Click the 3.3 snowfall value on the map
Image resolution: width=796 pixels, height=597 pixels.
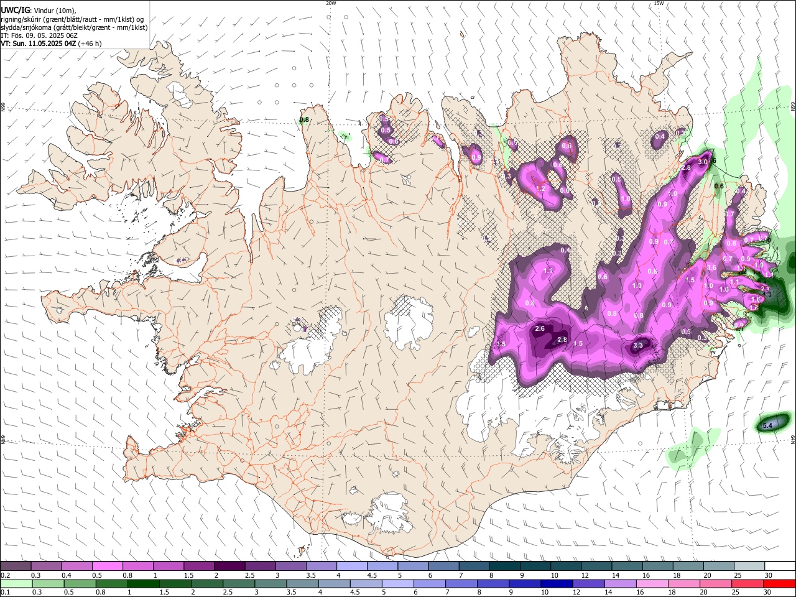pos(638,346)
